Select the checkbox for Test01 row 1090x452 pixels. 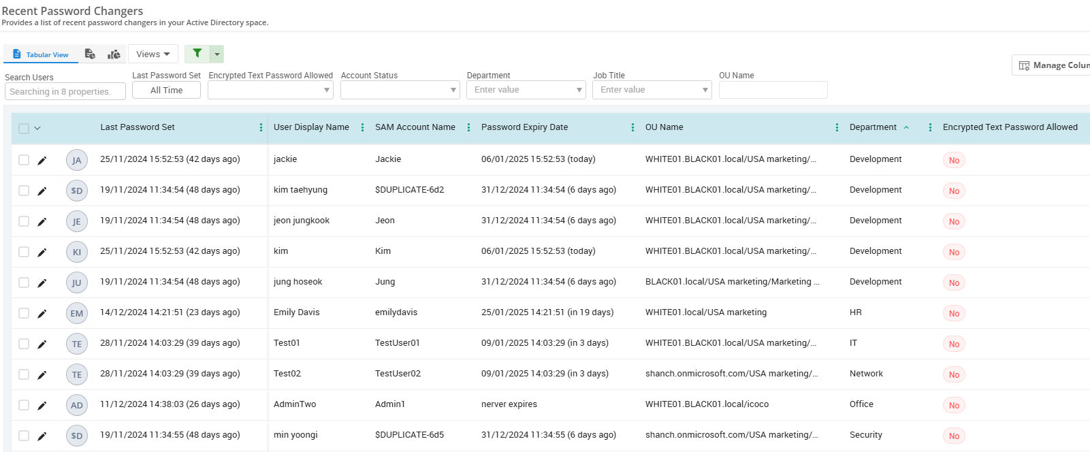[24, 344]
